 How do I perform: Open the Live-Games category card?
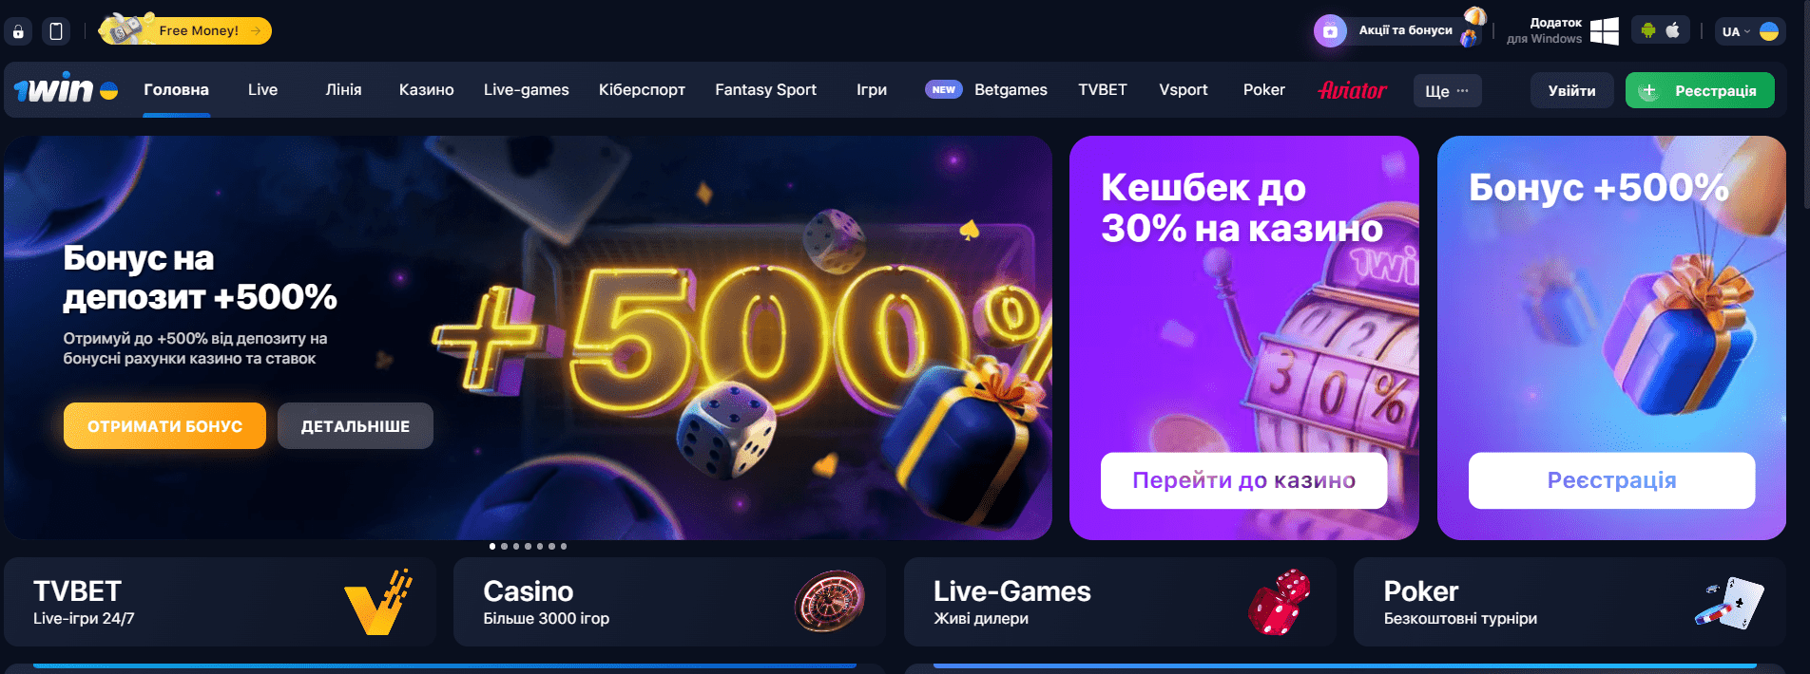[1120, 602]
